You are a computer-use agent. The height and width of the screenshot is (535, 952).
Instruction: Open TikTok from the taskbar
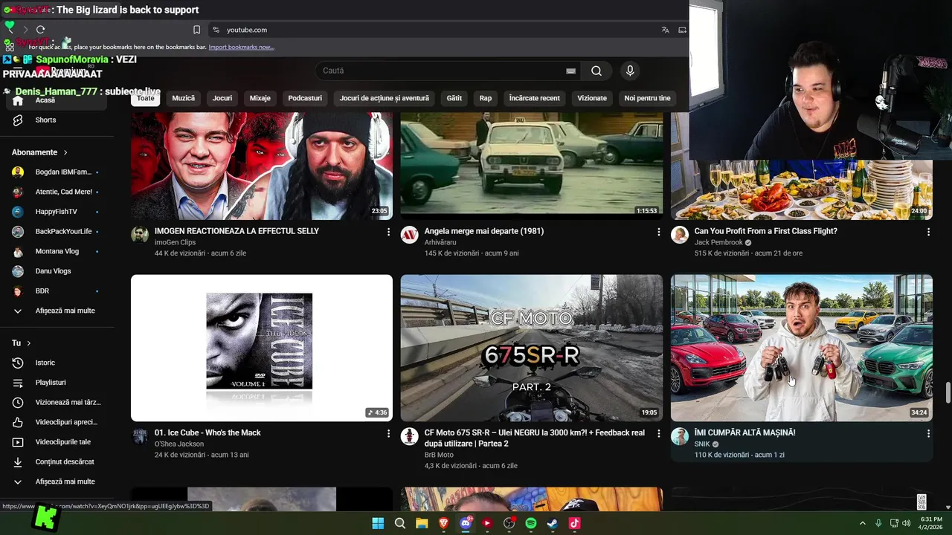574,523
